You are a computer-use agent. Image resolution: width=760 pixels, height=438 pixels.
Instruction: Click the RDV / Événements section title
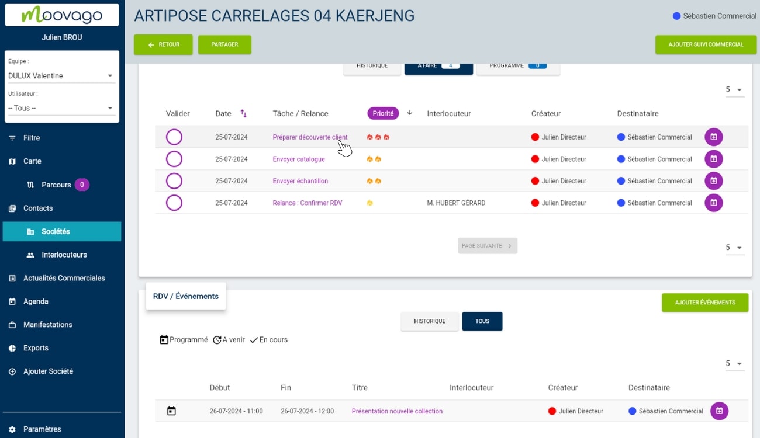click(186, 297)
